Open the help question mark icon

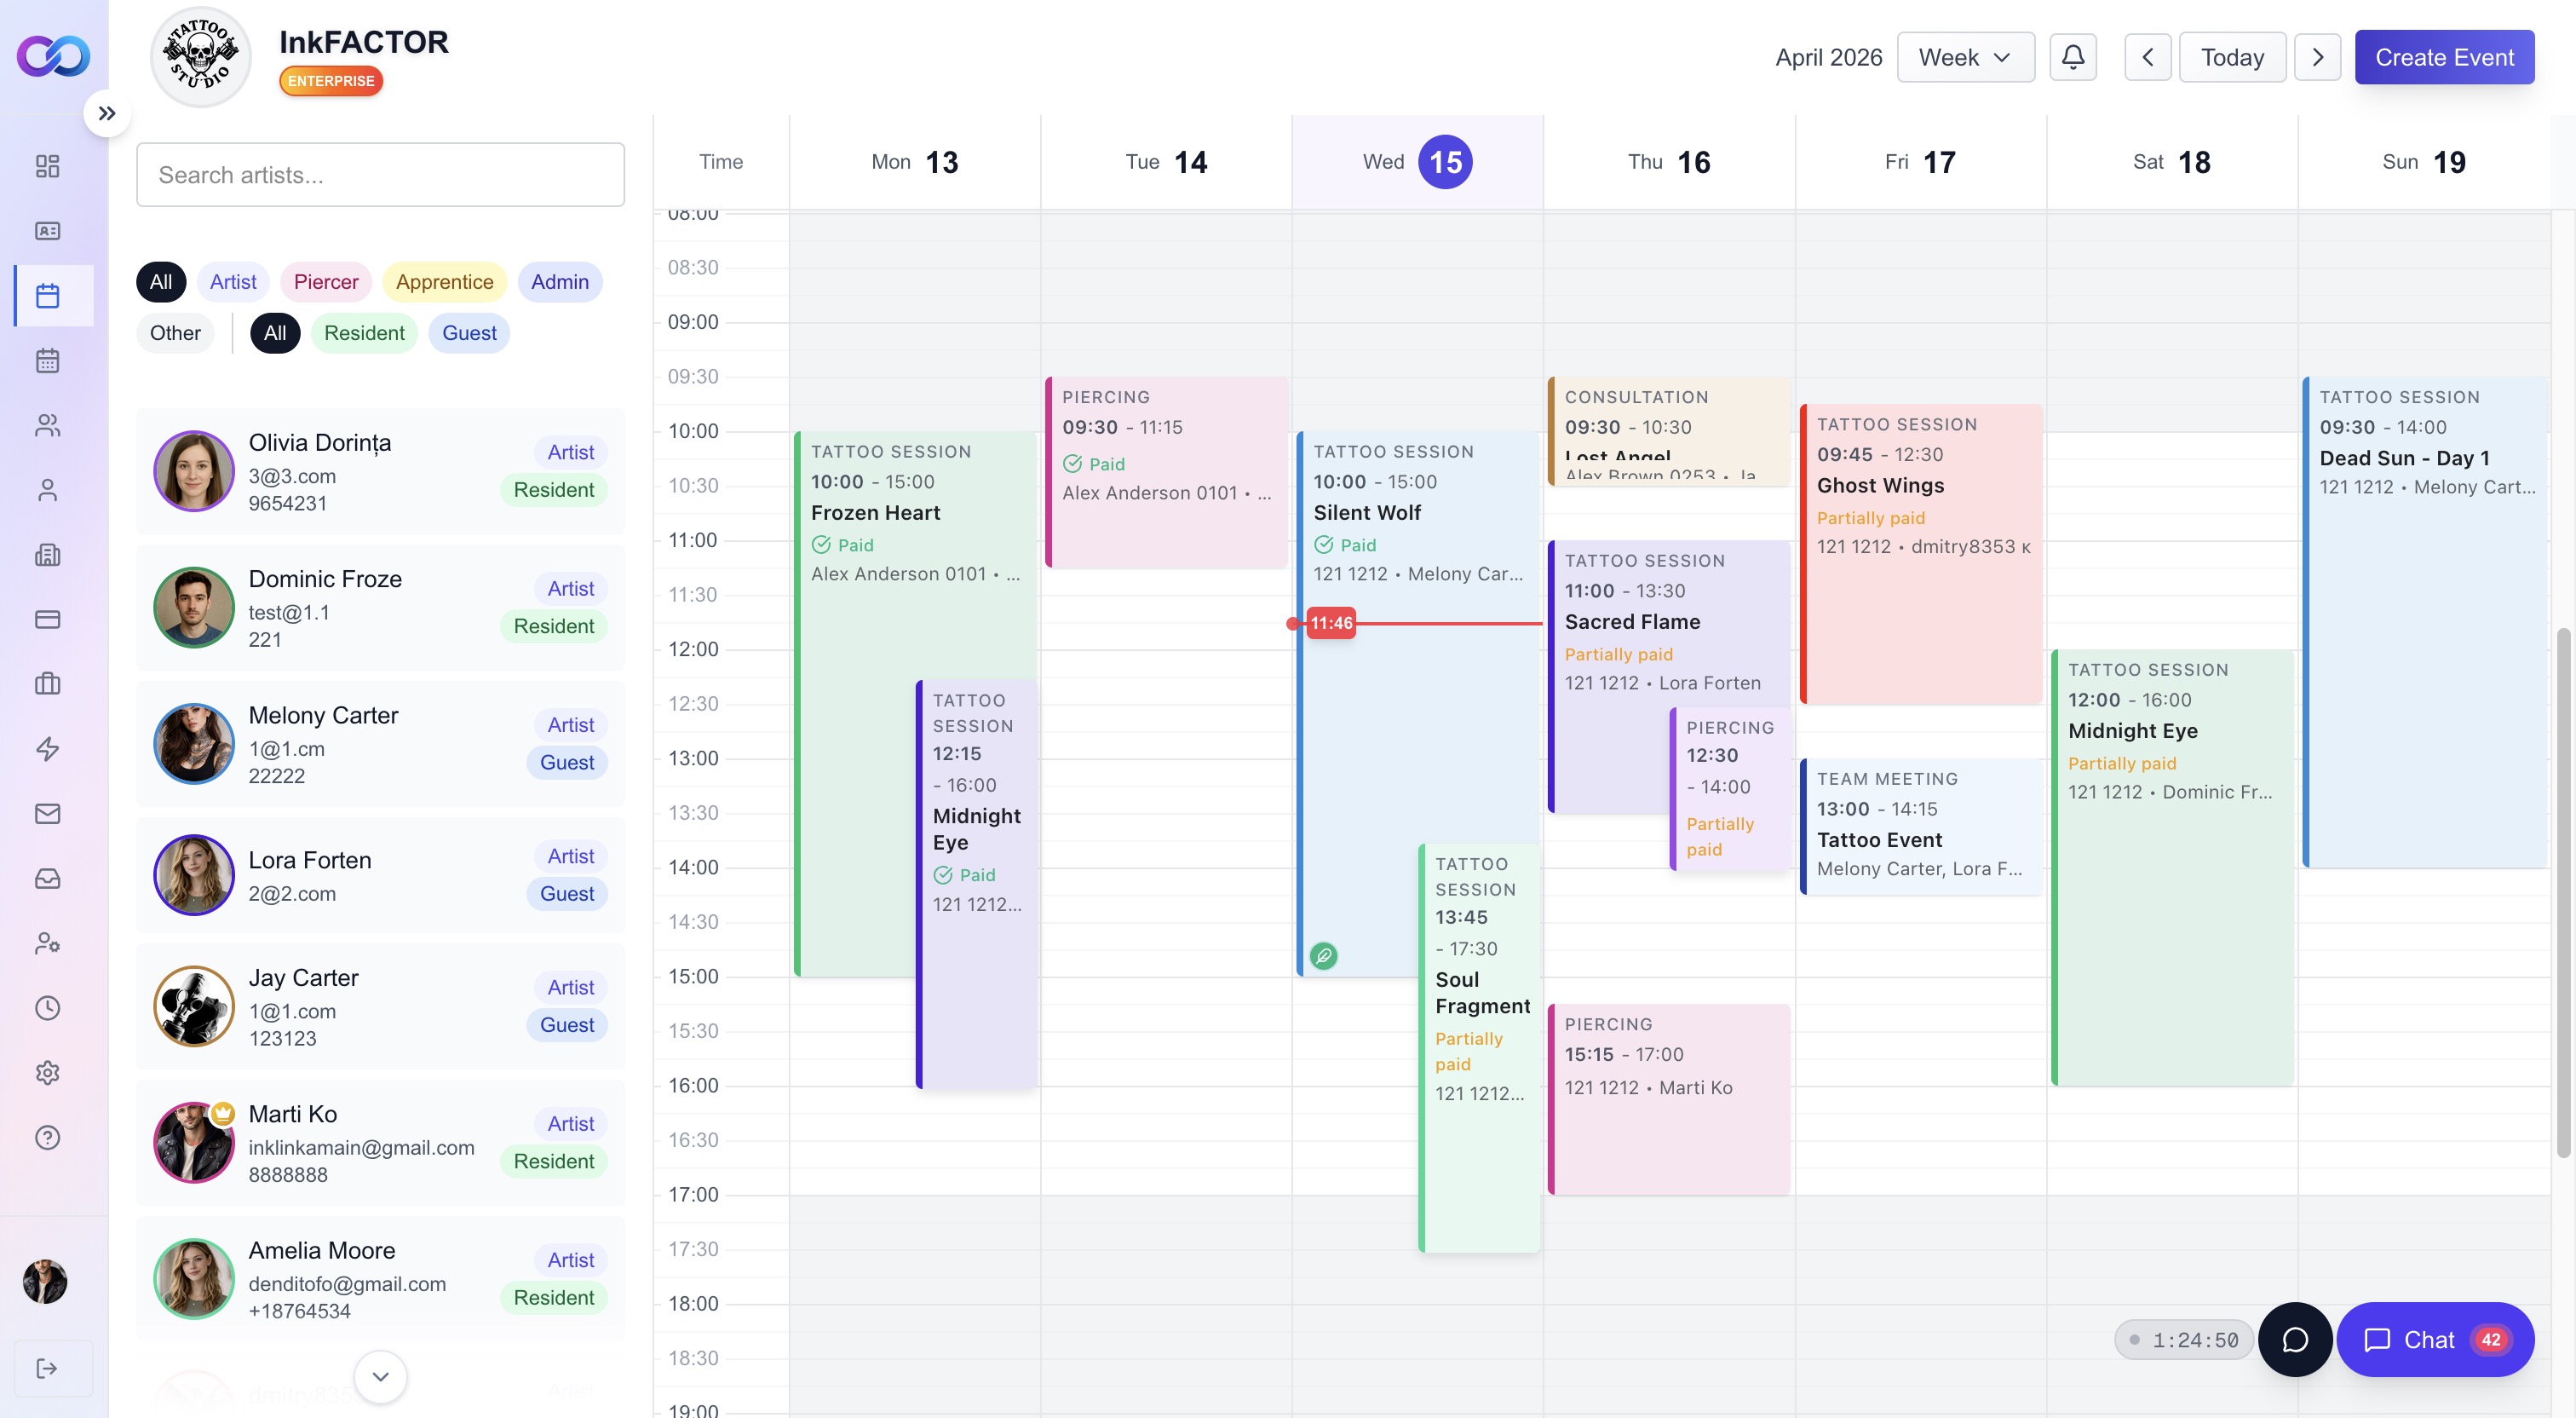tap(47, 1137)
